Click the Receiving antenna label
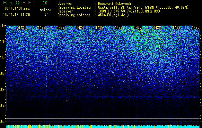Viewport: 202px width, 128px height. tap(74, 15)
